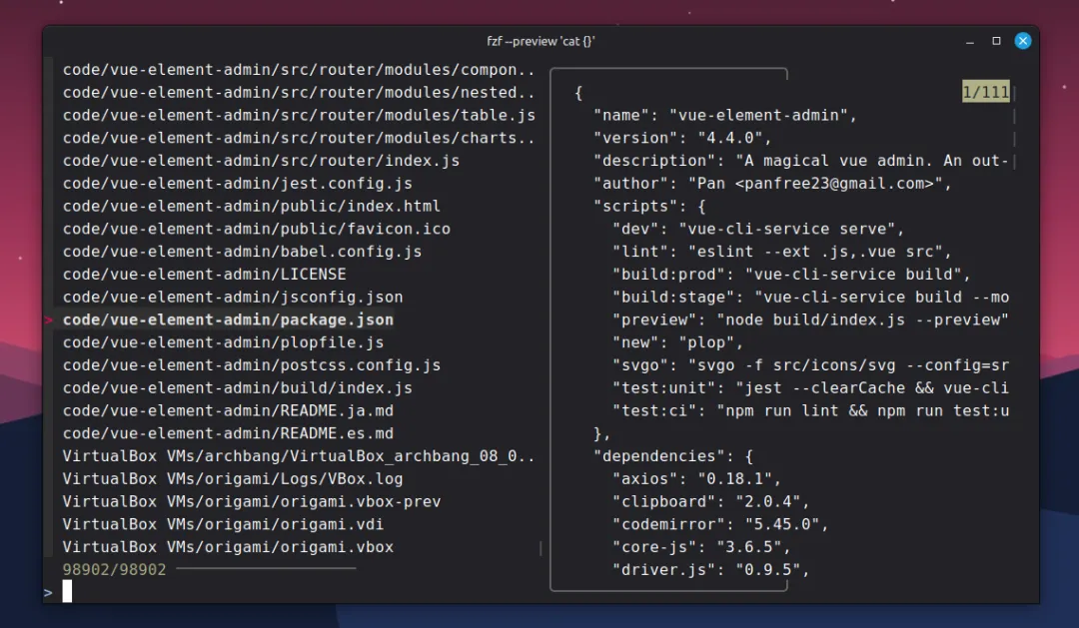Select public/index.html file row
Screen dimensions: 1079x628
(x=251, y=206)
